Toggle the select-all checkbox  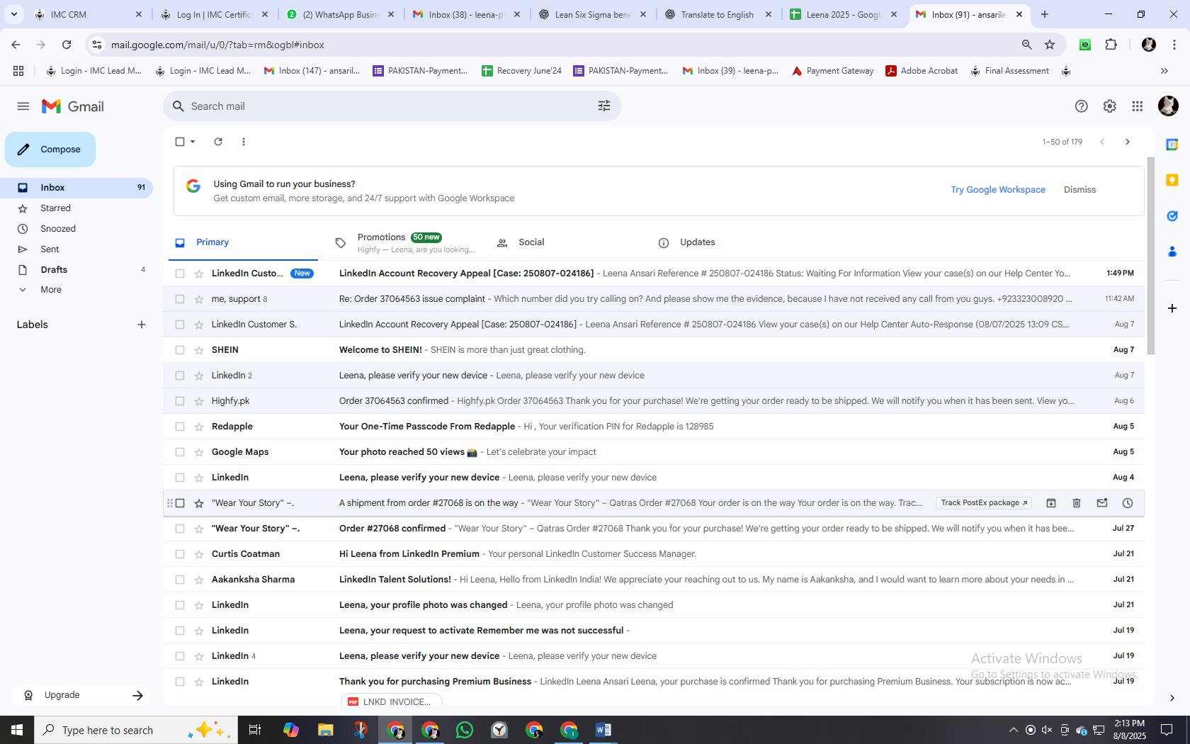[180, 142]
